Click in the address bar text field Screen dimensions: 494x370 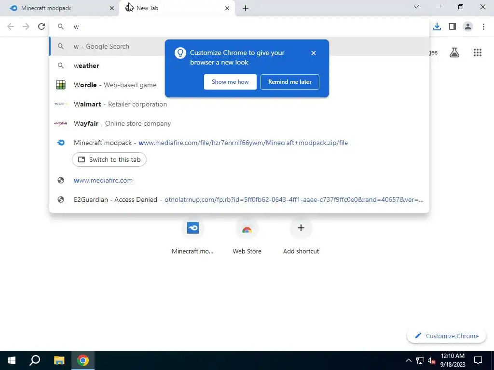[x=239, y=27]
